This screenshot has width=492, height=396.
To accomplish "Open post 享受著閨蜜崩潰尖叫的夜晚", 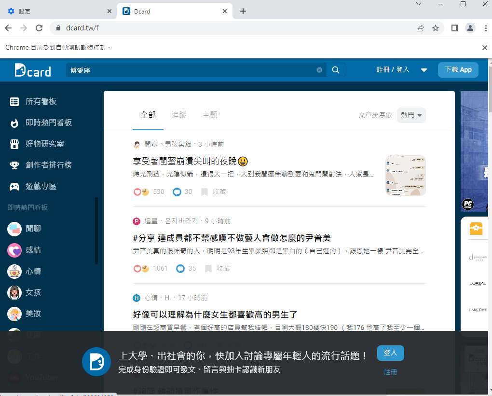I will pyautogui.click(x=190, y=161).
